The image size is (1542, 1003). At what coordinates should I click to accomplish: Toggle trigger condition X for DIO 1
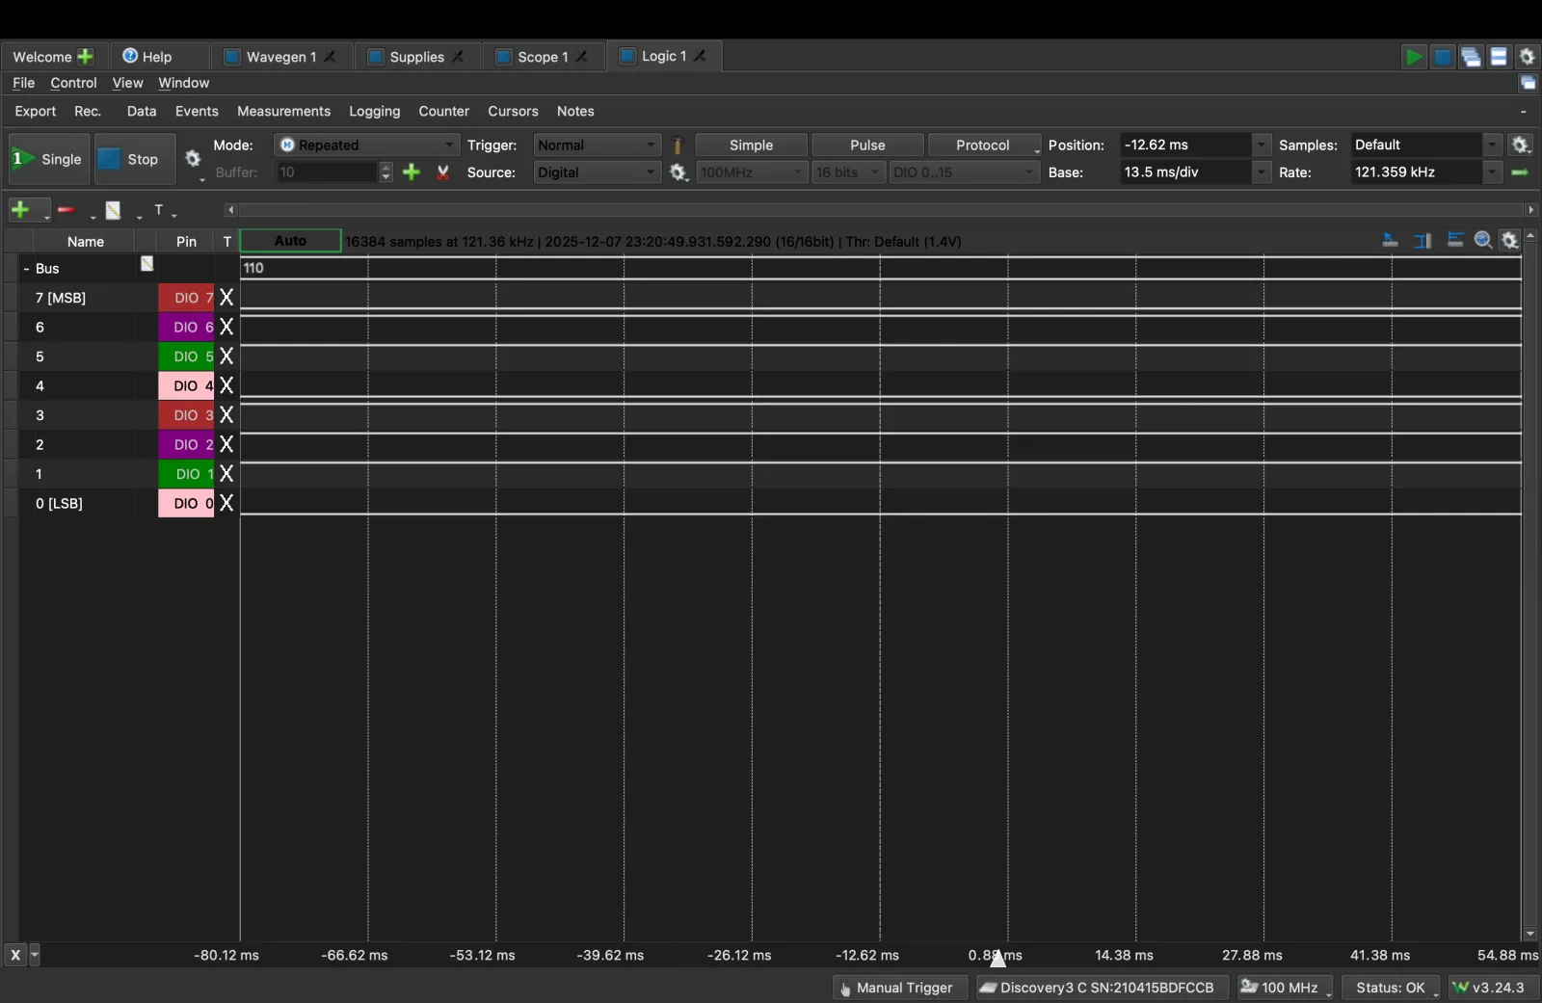(226, 474)
